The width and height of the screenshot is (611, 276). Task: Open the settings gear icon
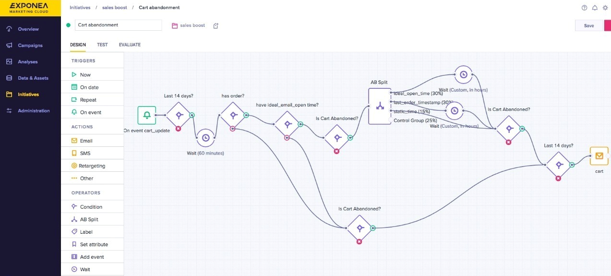pyautogui.click(x=605, y=8)
